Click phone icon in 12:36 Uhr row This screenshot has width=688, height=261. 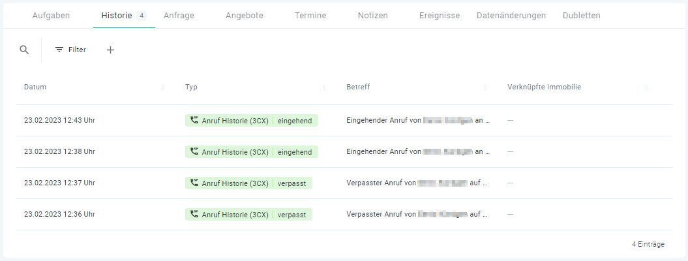(x=194, y=214)
